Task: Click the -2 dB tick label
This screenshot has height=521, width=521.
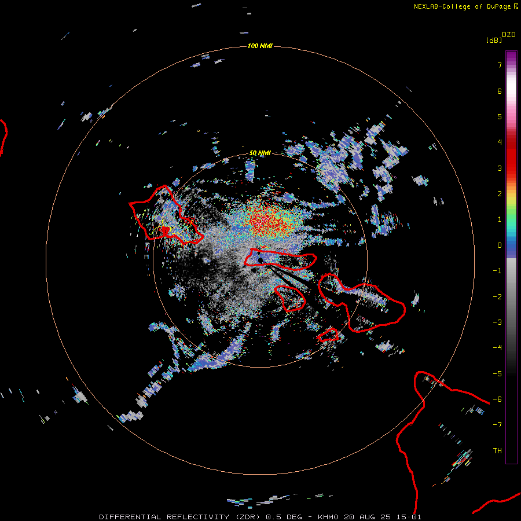Action: click(497, 297)
